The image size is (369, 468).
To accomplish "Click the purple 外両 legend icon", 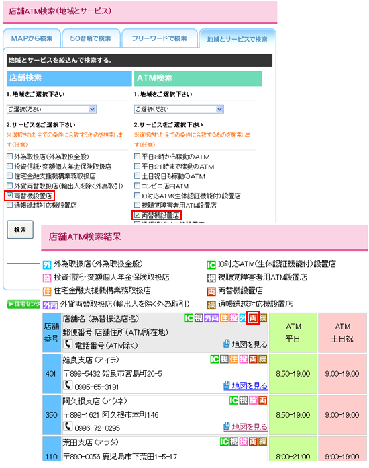I will (50, 305).
